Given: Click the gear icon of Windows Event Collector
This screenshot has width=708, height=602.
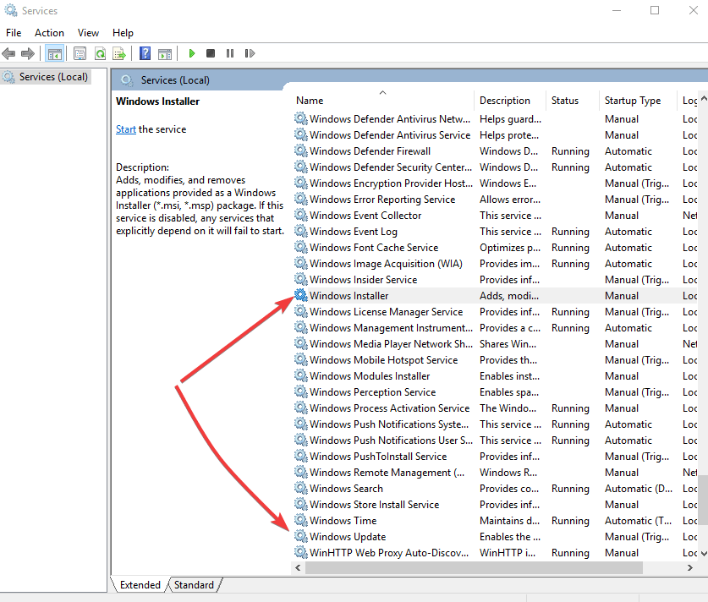Looking at the screenshot, I should tap(301, 216).
